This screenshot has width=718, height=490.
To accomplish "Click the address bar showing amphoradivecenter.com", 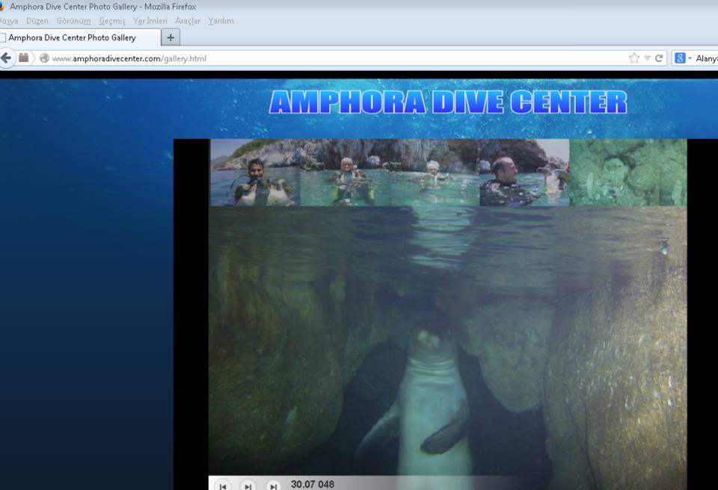I will pyautogui.click(x=337, y=58).
